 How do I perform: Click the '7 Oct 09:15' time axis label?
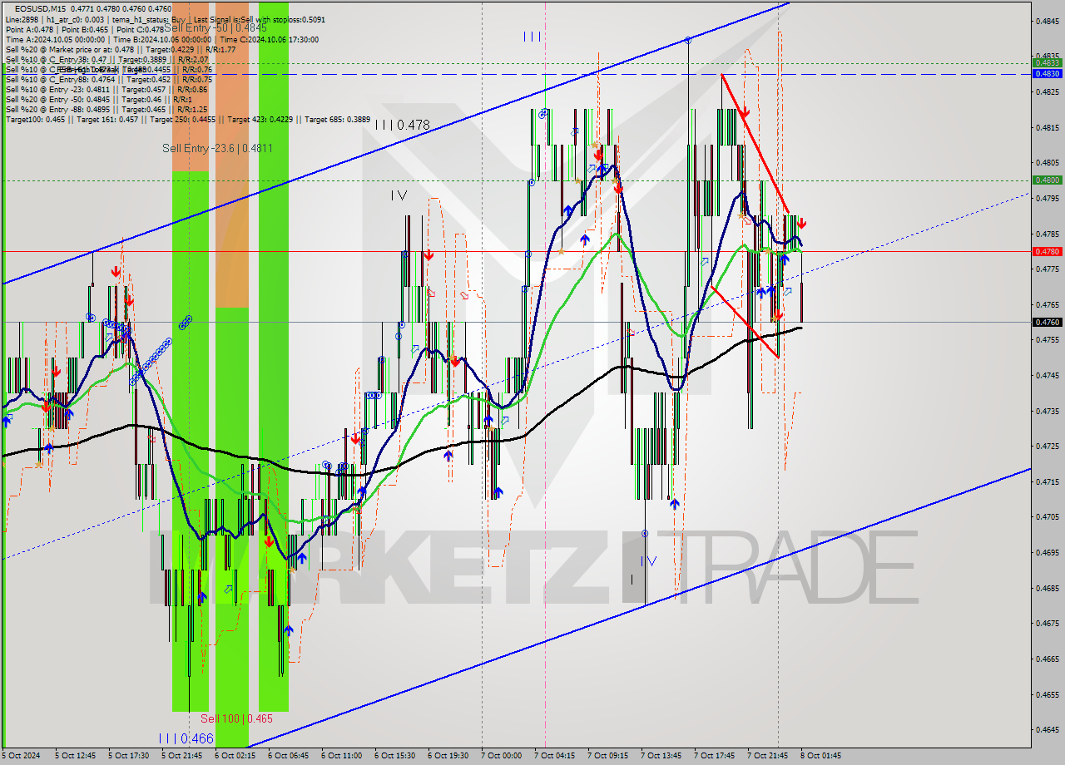pyautogui.click(x=608, y=756)
